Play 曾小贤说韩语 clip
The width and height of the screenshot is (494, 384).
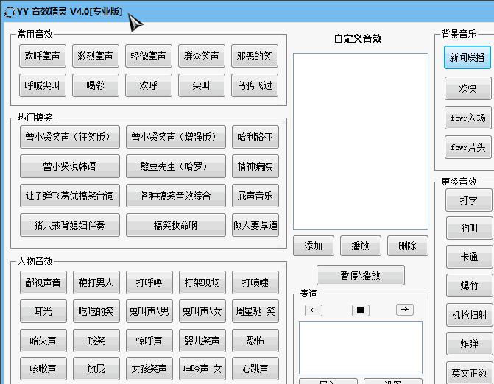tap(70, 166)
